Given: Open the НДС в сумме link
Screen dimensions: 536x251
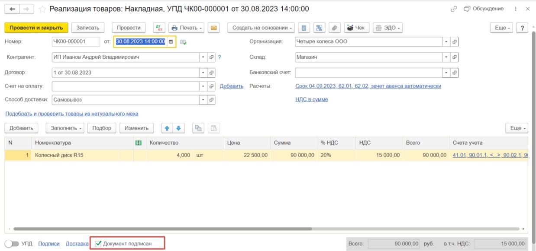Looking at the screenshot, I should [x=311, y=99].
